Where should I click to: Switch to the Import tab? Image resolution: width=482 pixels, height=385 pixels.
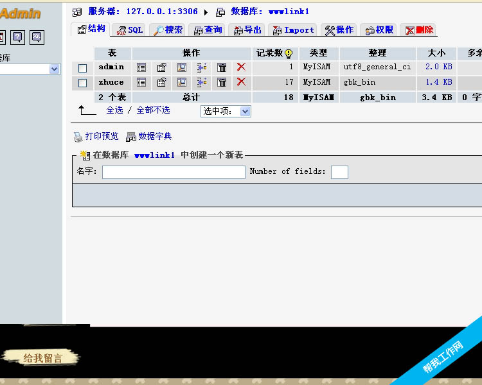point(293,30)
